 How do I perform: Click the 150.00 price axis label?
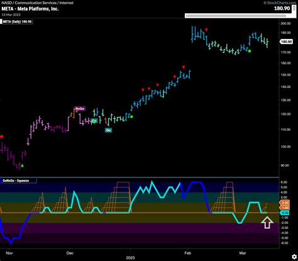(285, 75)
